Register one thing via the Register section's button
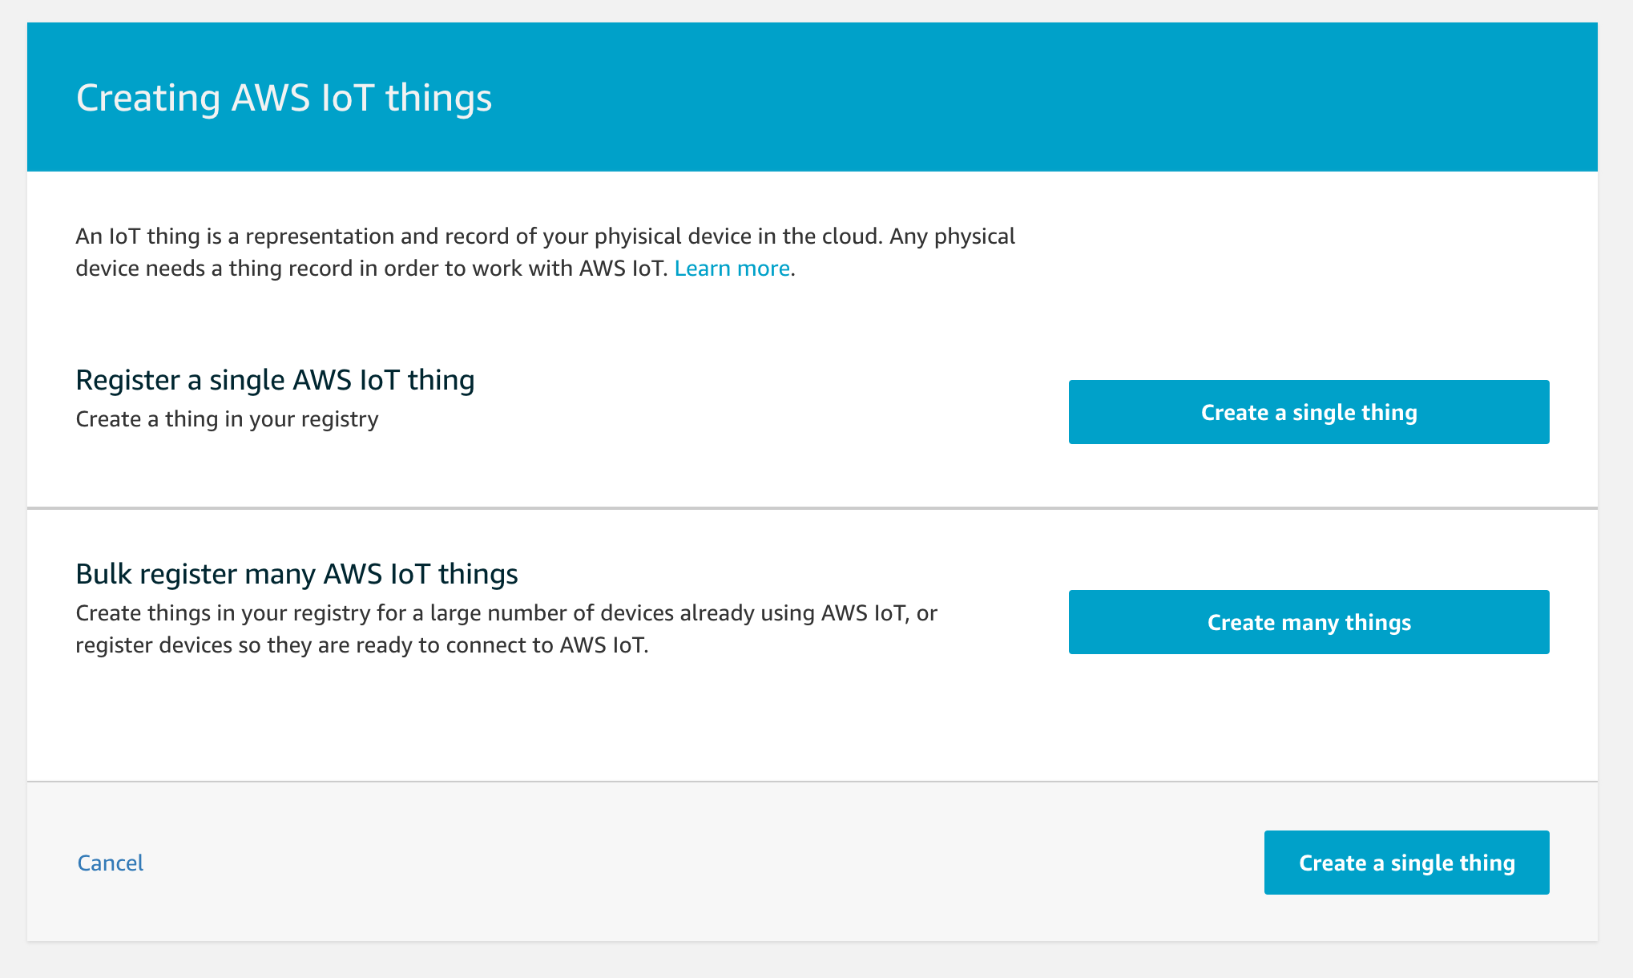Image resolution: width=1633 pixels, height=978 pixels. point(1308,412)
